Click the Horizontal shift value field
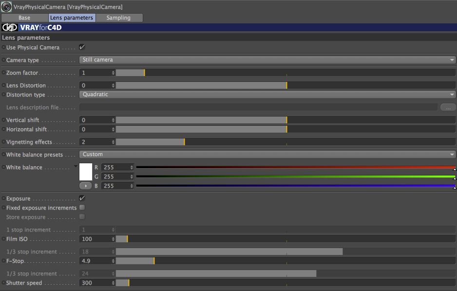The image size is (457, 291). click(95, 130)
